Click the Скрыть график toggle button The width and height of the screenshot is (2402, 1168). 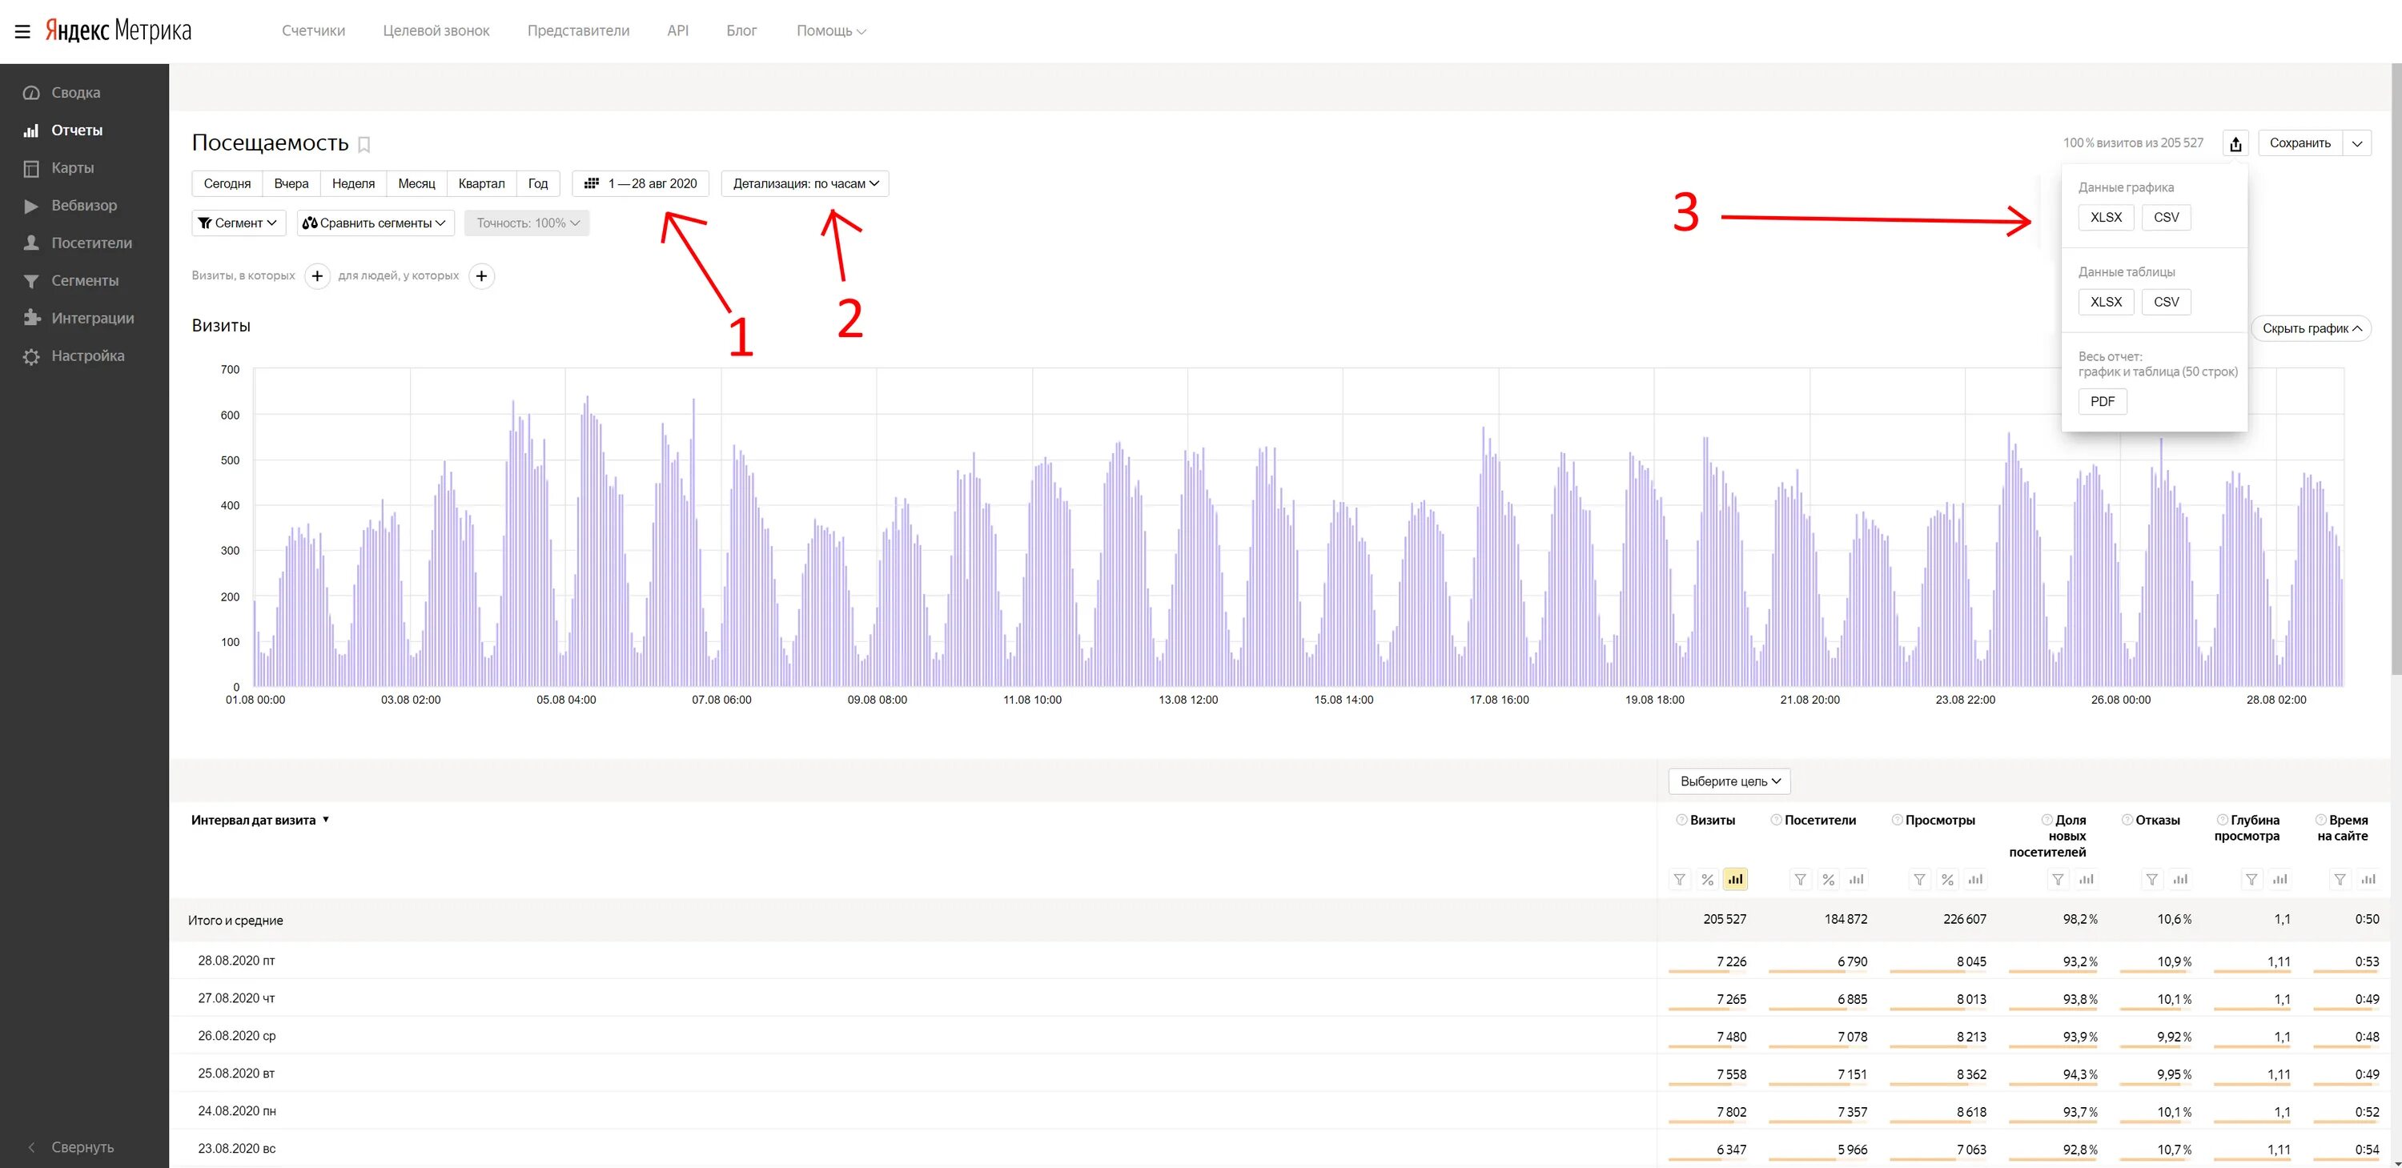point(2311,328)
